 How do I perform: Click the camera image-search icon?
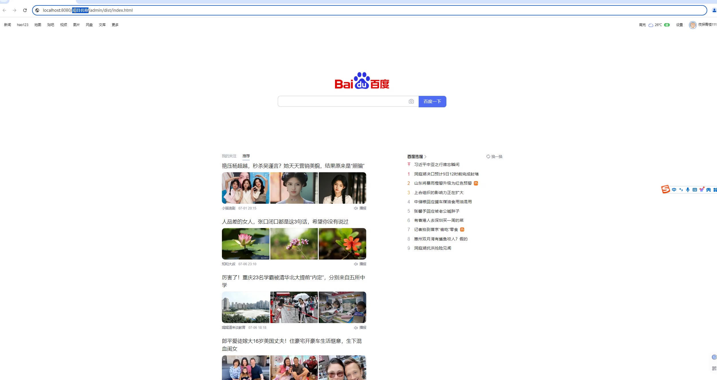pyautogui.click(x=411, y=101)
